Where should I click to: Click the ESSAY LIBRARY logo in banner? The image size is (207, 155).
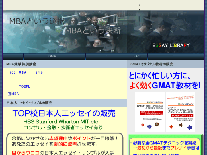pos(171,46)
